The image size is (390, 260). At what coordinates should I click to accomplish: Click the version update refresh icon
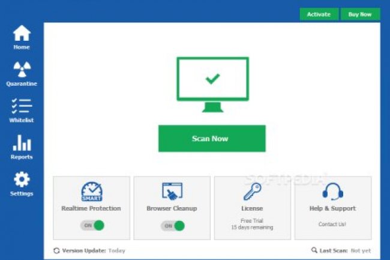click(x=56, y=250)
